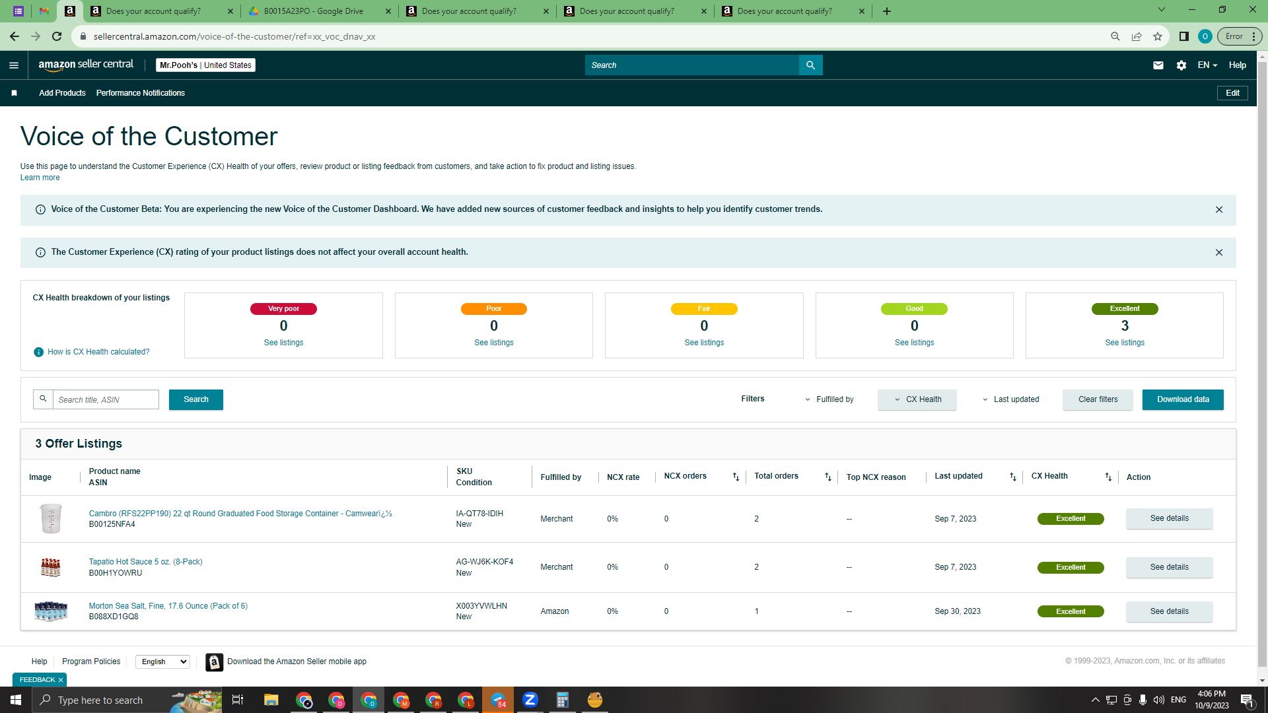
Task: Dismiss the CX rating account health banner
Action: 1219,253
